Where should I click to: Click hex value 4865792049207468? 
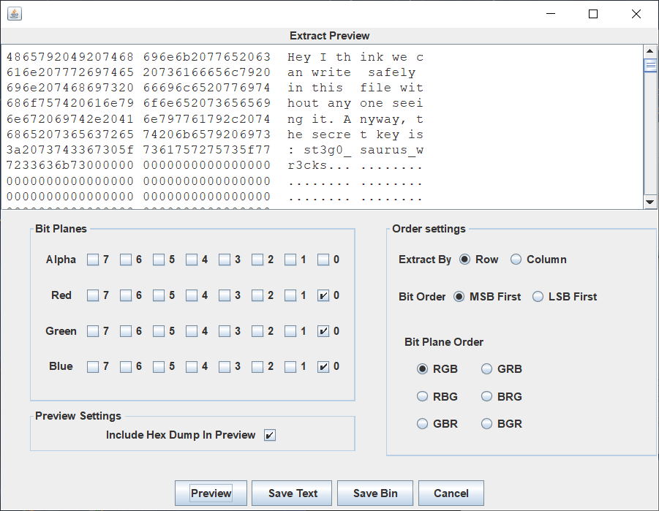(70, 57)
